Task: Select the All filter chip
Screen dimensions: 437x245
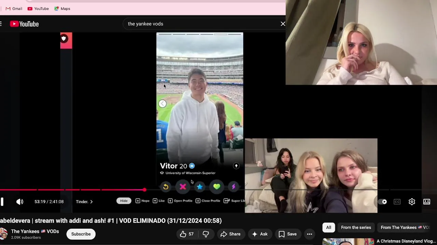Action: [x=328, y=228]
